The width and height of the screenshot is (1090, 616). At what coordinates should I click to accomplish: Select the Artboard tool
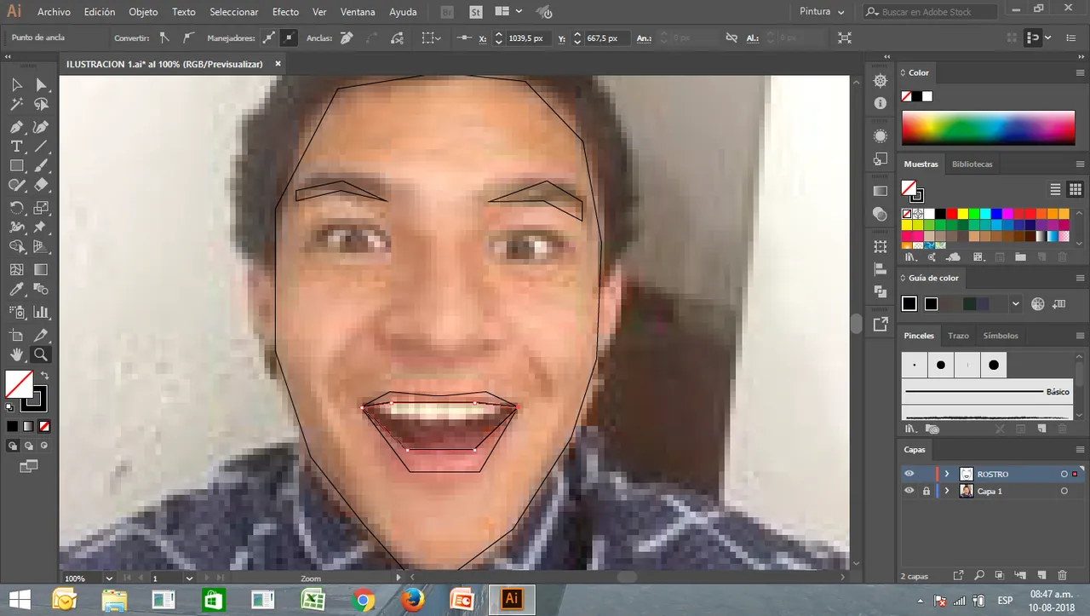(x=16, y=335)
